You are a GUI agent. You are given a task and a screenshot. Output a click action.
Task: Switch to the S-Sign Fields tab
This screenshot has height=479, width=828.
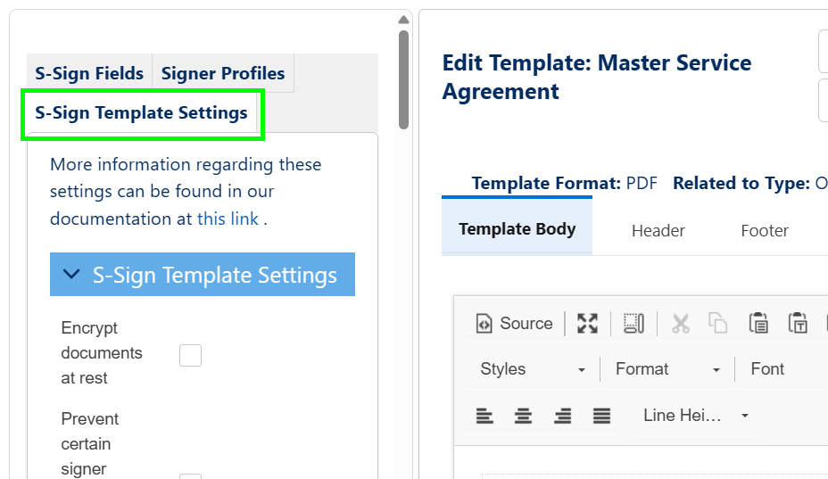pyautogui.click(x=89, y=73)
